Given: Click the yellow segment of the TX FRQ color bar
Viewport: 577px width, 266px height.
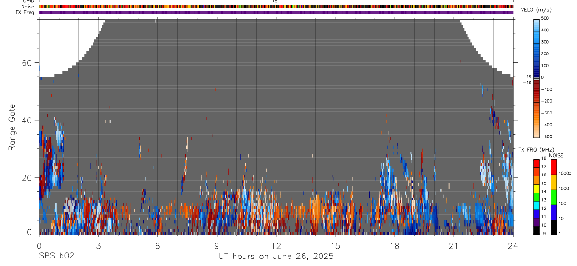Looking at the screenshot, I should 537,189.
